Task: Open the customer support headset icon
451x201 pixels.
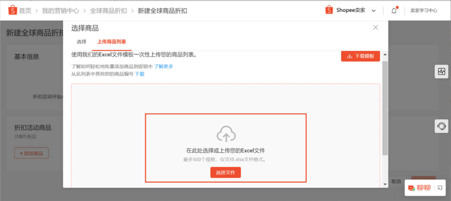Action: pos(441,126)
